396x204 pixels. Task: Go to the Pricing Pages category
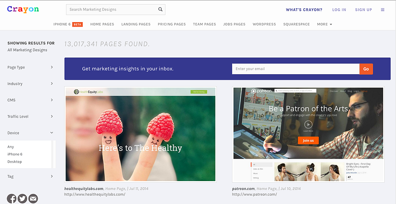point(172,24)
